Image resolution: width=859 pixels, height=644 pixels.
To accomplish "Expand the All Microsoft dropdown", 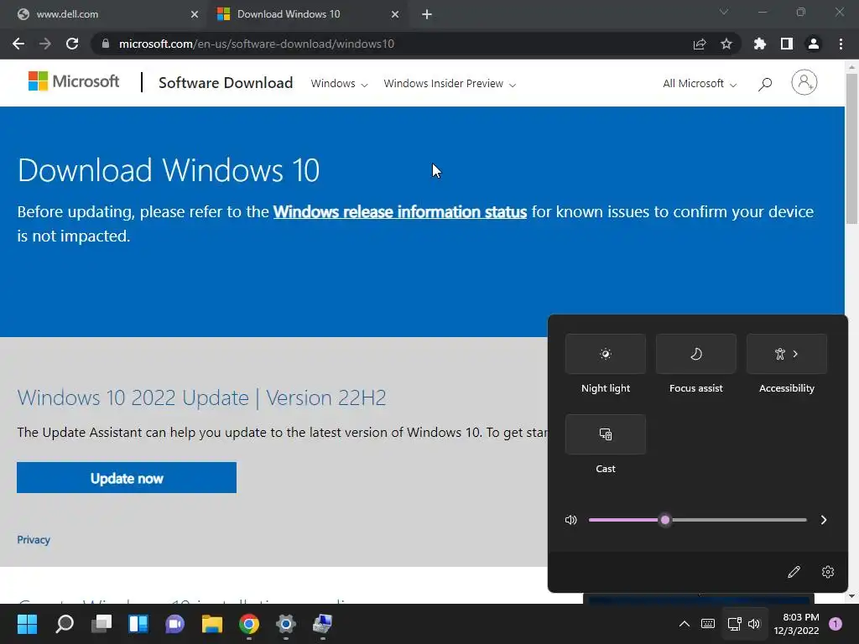I will click(x=700, y=84).
